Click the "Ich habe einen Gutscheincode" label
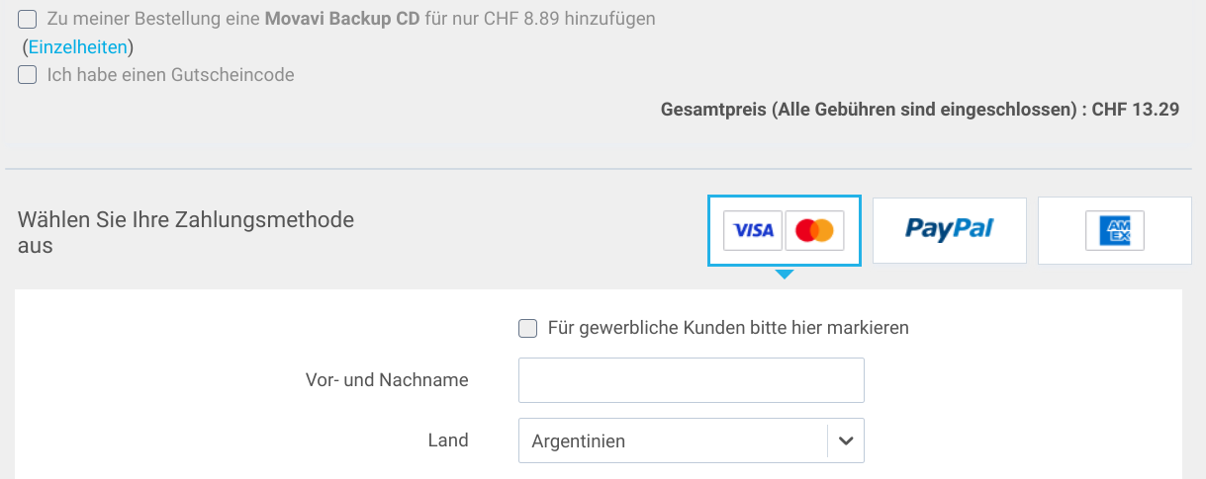This screenshot has height=479, width=1206. click(x=170, y=74)
